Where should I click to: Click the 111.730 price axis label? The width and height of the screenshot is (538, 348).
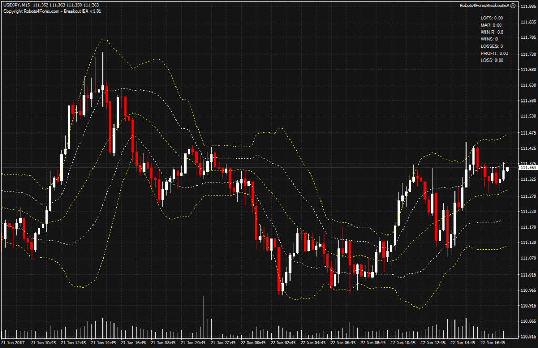[x=529, y=54]
